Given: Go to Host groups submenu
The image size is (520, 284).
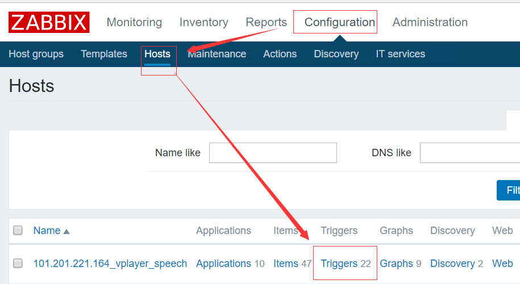Looking at the screenshot, I should (36, 54).
